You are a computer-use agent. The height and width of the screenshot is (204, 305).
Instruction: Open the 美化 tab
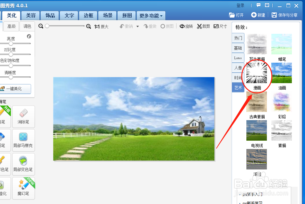pos(12,16)
